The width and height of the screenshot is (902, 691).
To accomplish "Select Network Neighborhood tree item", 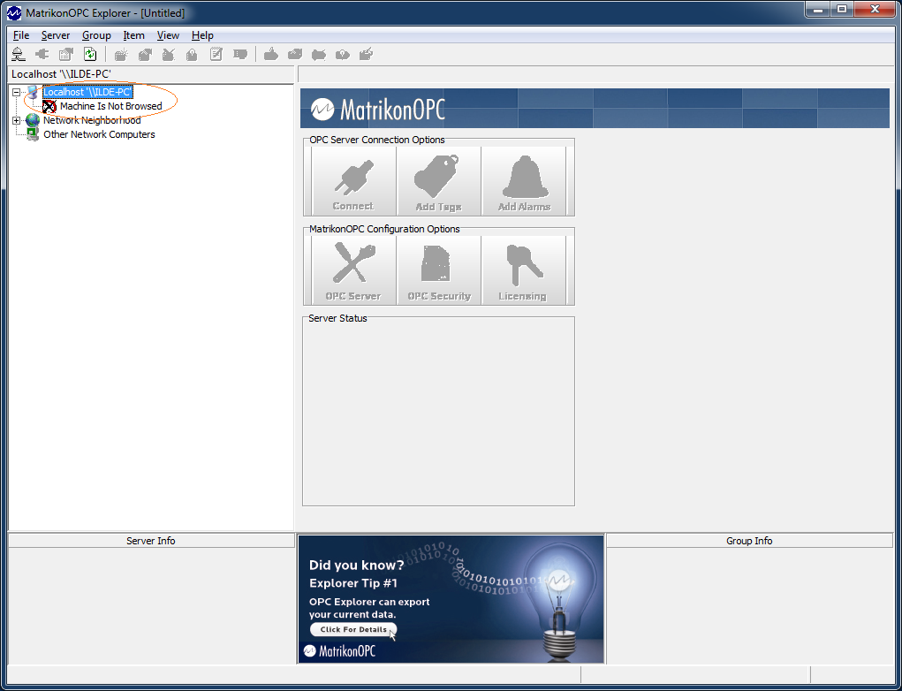I will (x=92, y=120).
